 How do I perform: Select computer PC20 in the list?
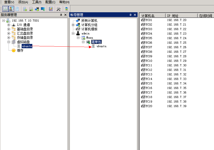149,106
